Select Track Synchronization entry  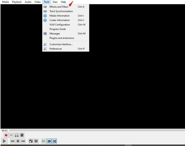pyautogui.click(x=66, y=11)
